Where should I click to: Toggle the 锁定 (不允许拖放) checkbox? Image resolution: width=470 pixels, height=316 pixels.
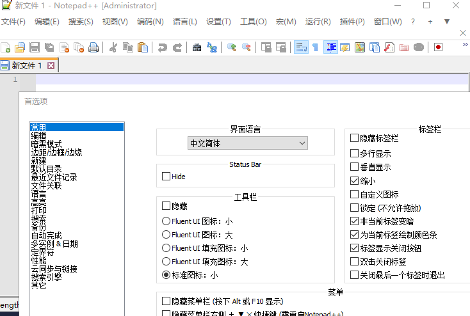click(x=354, y=207)
